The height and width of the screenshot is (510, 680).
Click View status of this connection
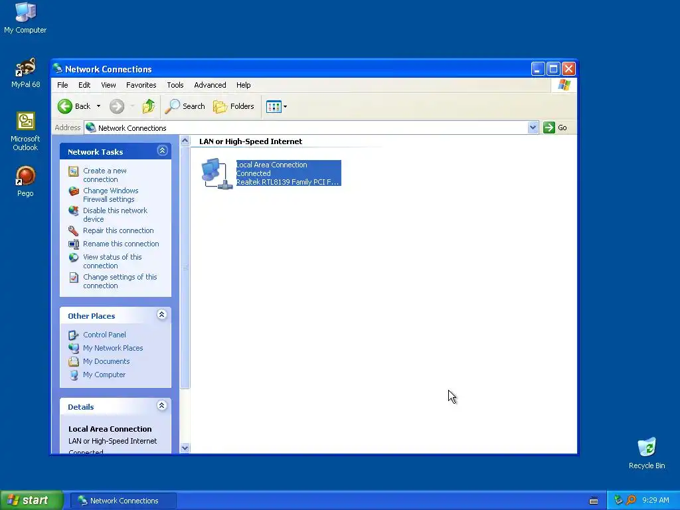[112, 261]
